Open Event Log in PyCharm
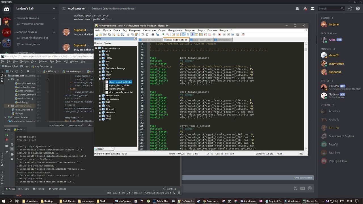This screenshot has height=204, width=363. (x=170, y=189)
